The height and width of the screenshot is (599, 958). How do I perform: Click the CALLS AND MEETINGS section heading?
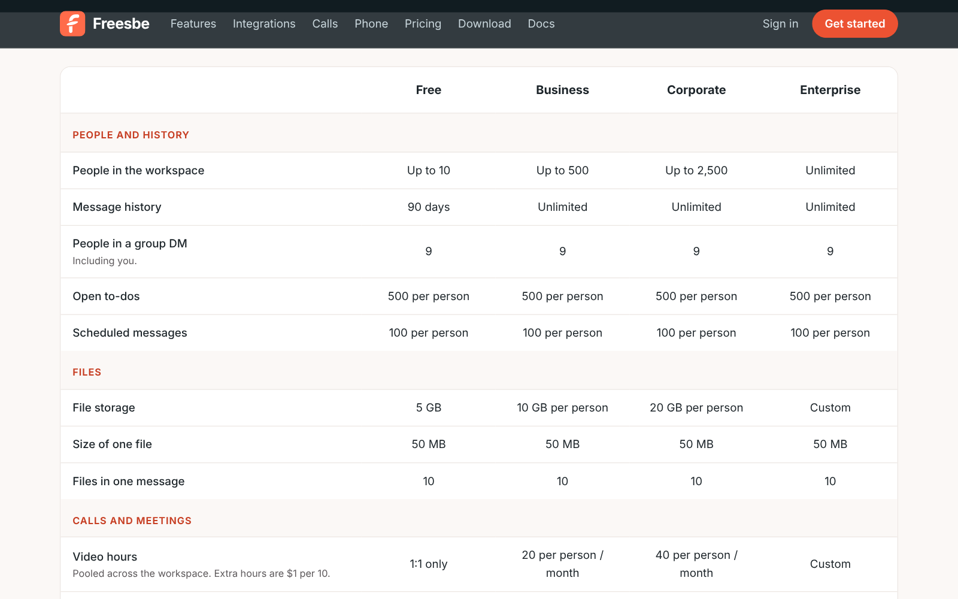pyautogui.click(x=132, y=521)
